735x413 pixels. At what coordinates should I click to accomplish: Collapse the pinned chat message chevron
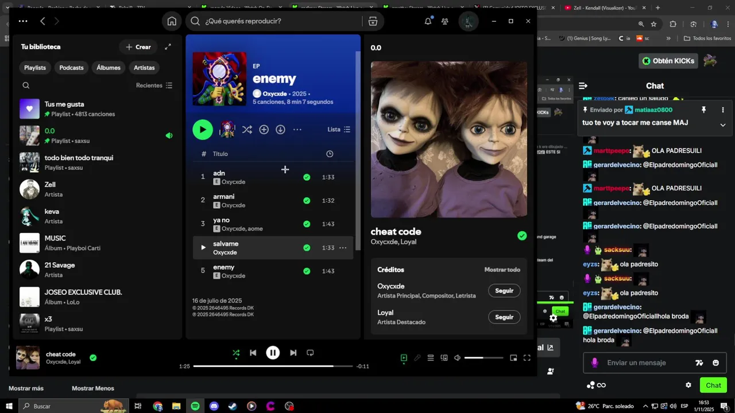coord(723,125)
